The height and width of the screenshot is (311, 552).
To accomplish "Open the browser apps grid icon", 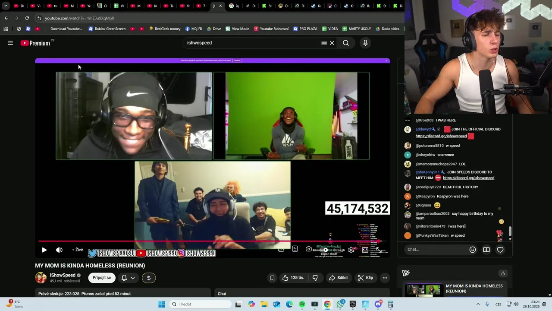I will click(6, 29).
